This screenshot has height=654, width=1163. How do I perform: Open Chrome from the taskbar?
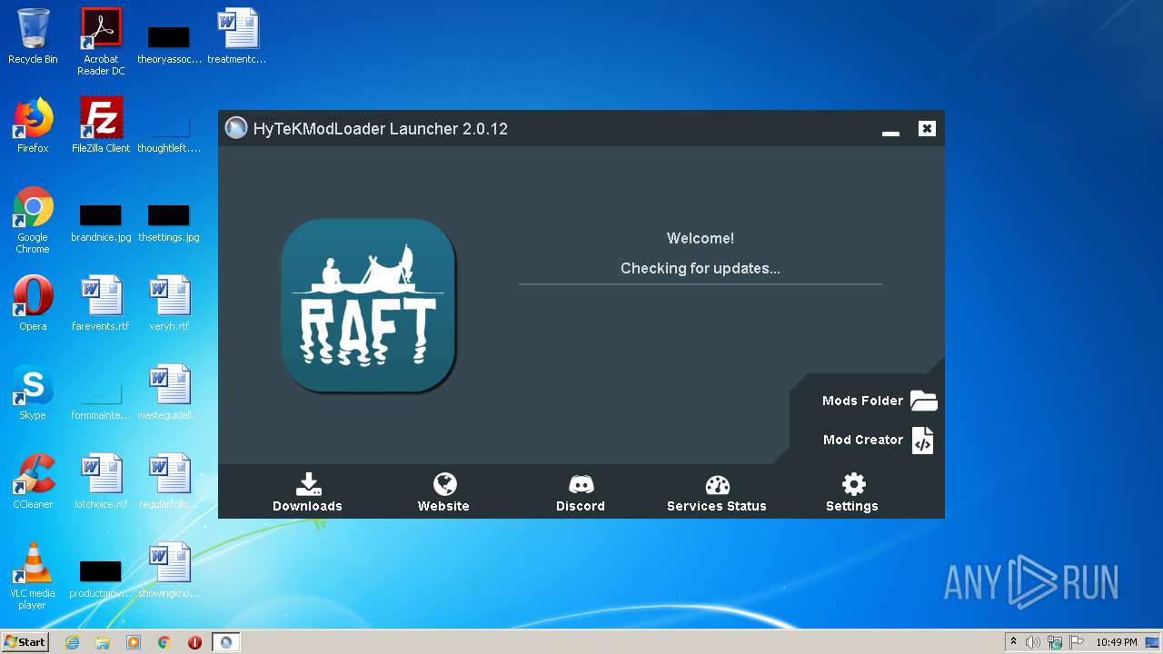(164, 642)
